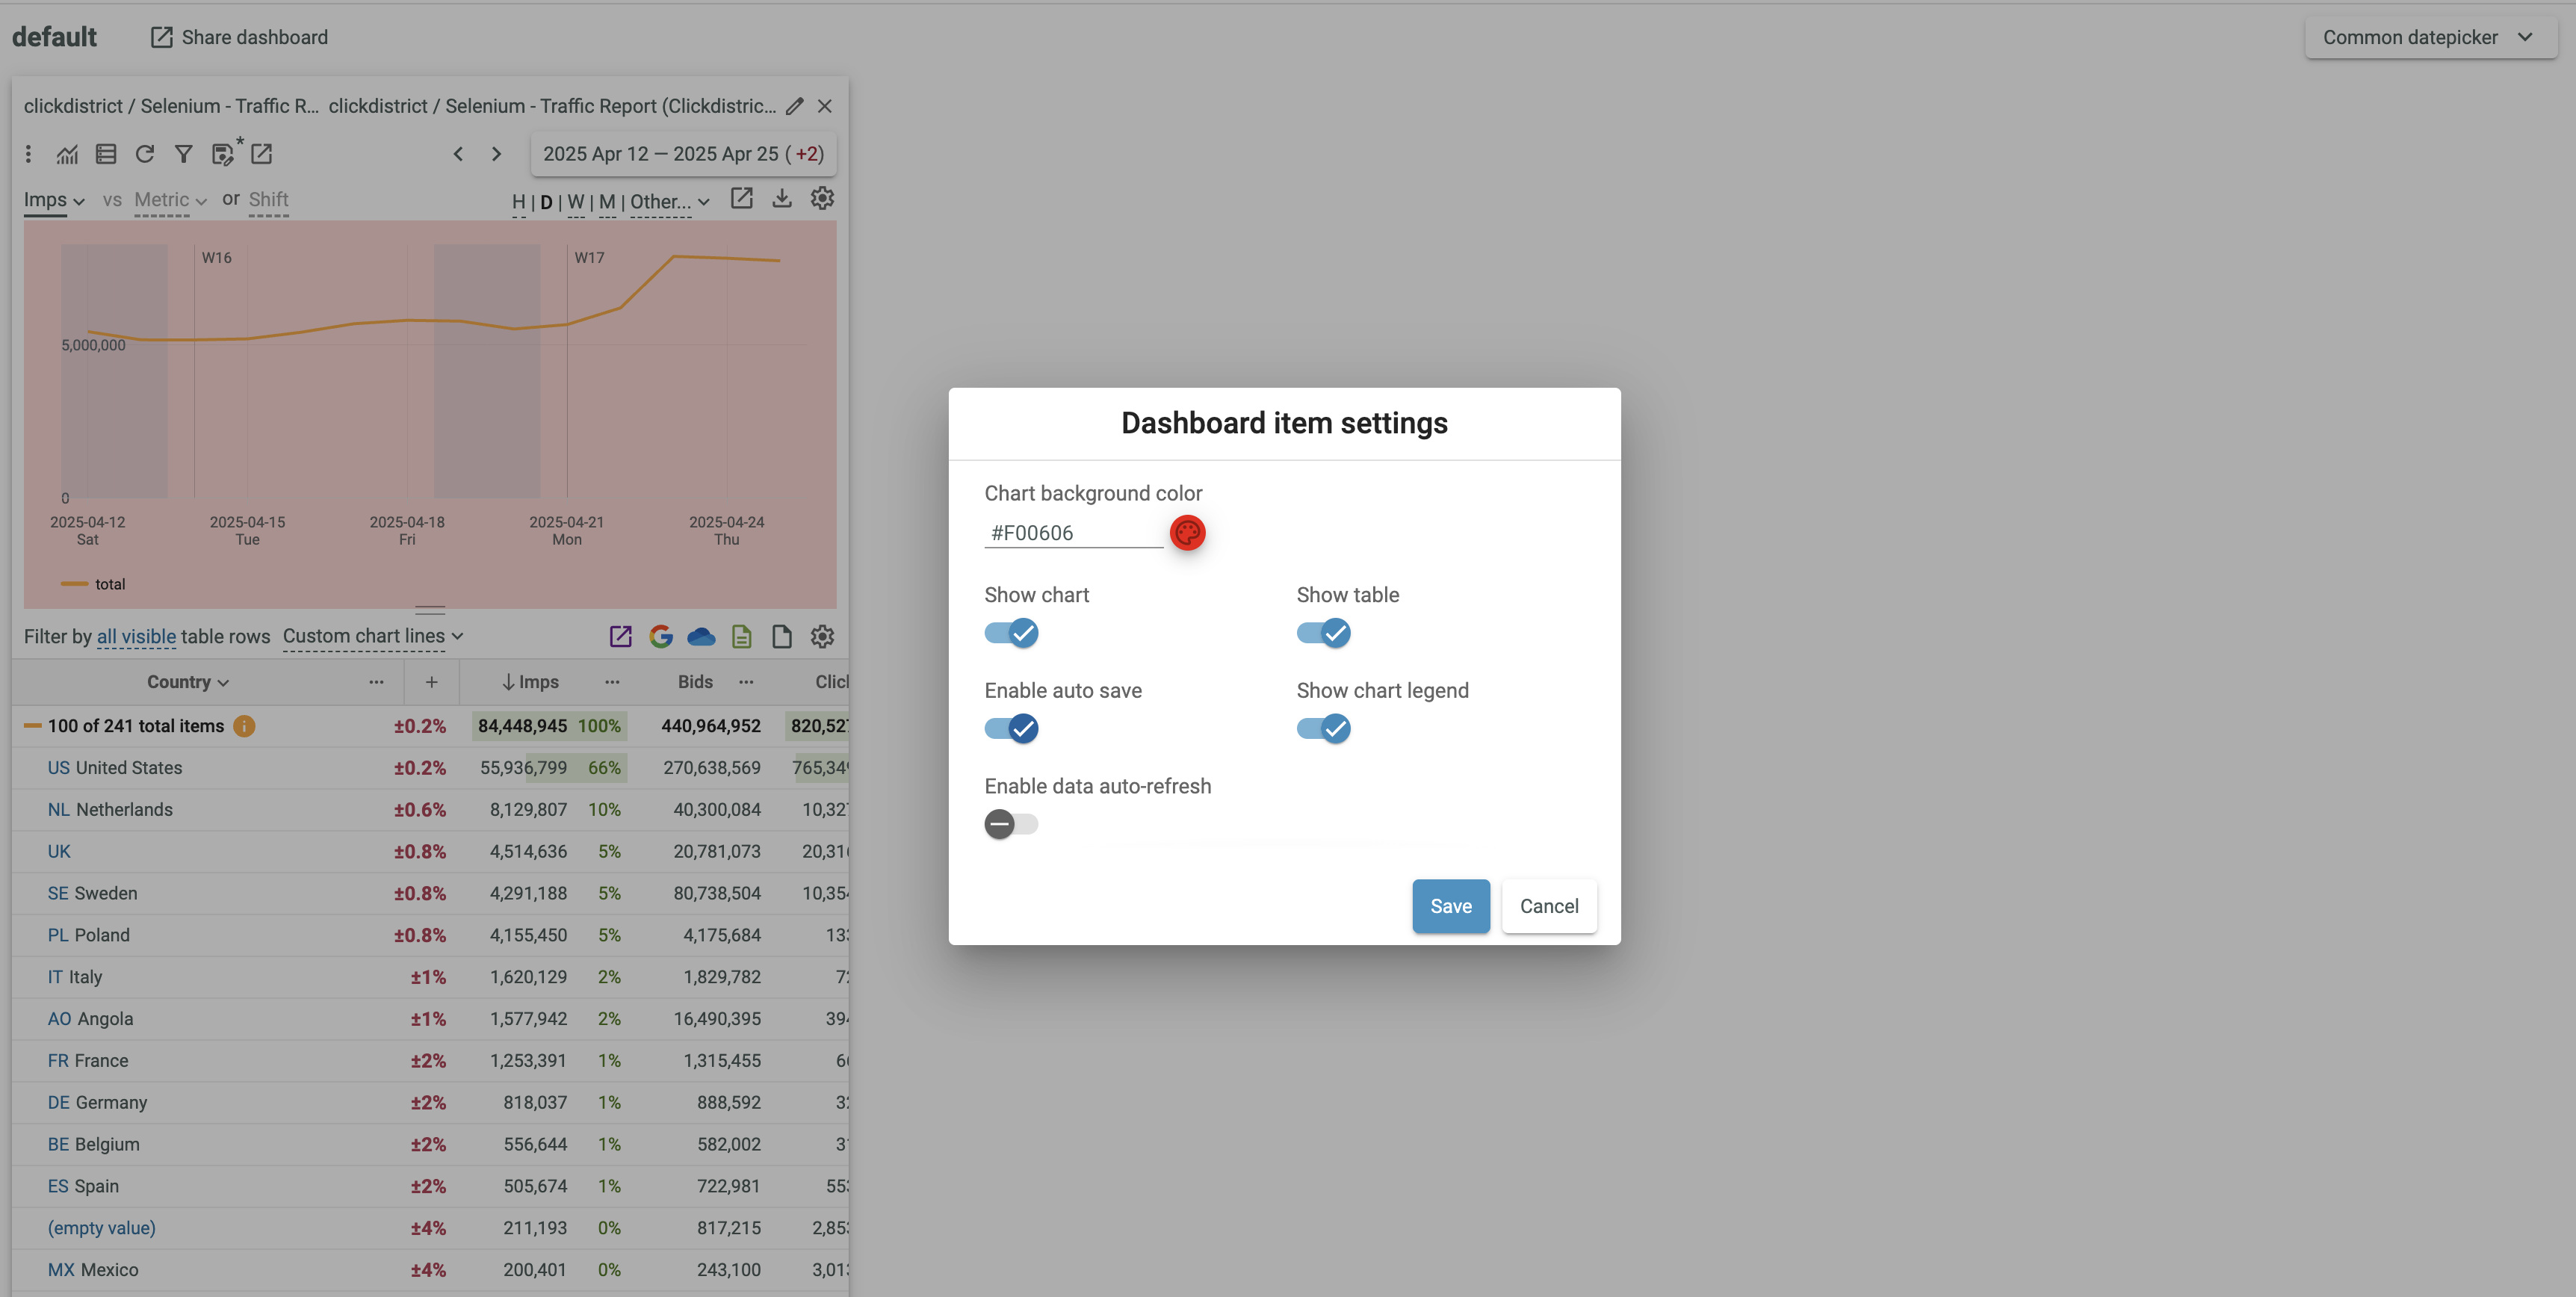Viewport: 2576px width, 1297px height.
Task: Expand the Custom chart lines dropdown
Action: 372,637
